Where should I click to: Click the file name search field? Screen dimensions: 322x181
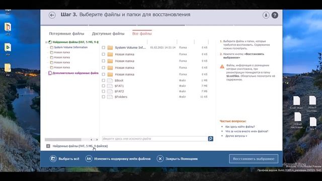(x=155, y=139)
